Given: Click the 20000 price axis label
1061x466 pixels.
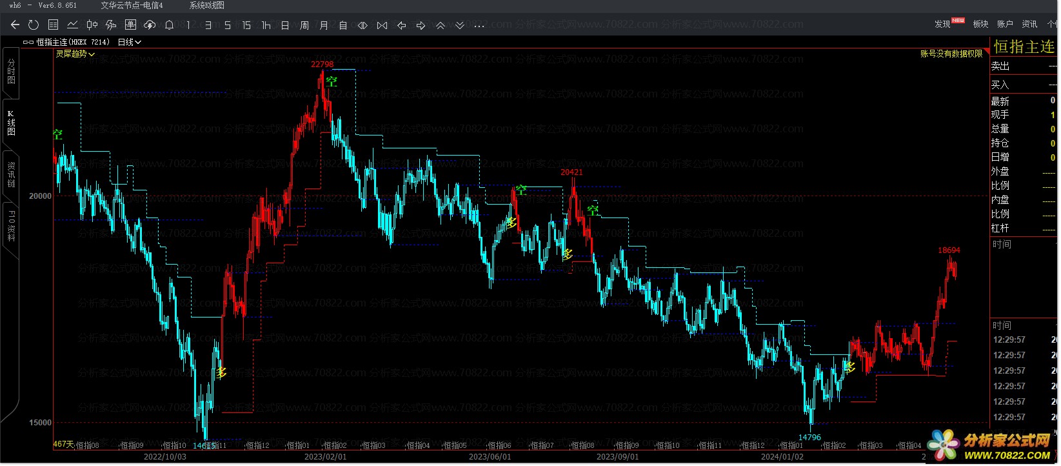Looking at the screenshot, I should click(x=40, y=196).
